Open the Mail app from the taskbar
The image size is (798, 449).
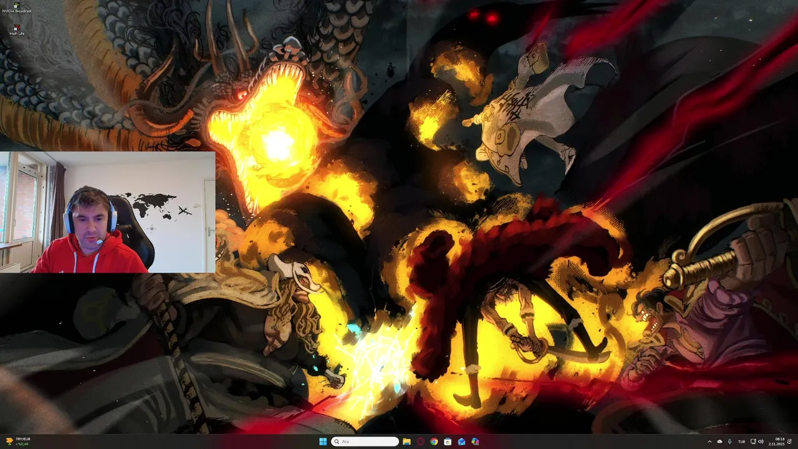point(461,442)
